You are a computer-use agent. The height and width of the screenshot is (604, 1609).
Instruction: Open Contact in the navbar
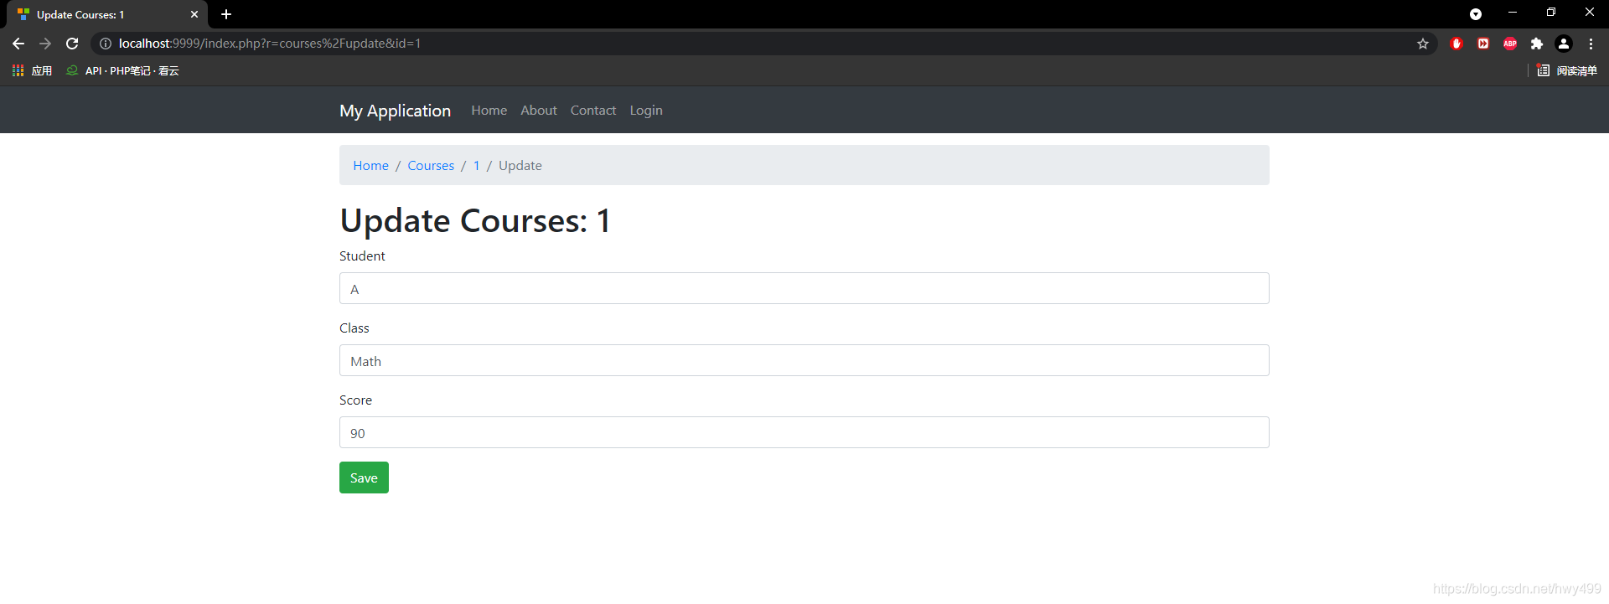592,111
